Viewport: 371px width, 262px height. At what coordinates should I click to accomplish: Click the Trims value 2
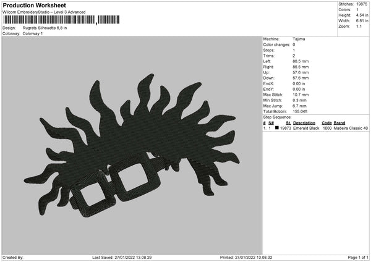click(294, 56)
